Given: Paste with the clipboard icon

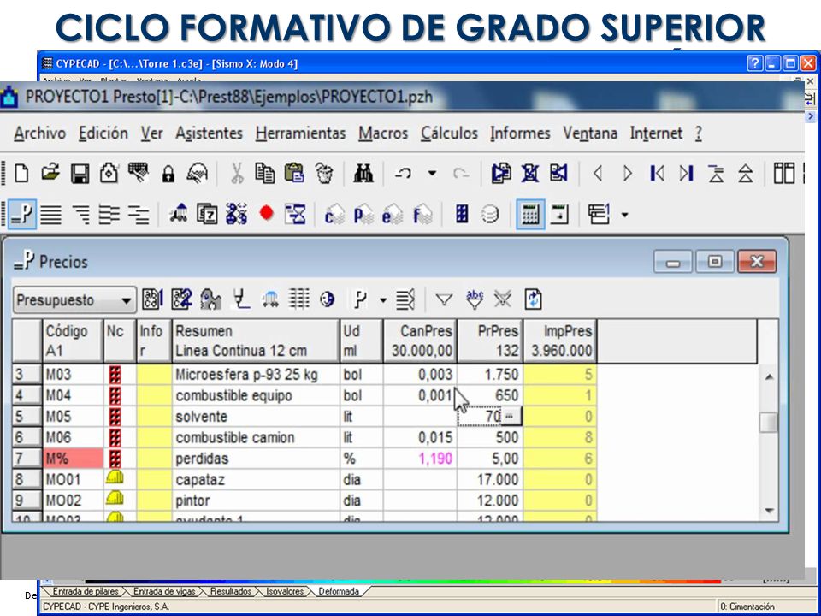Looking at the screenshot, I should [x=294, y=173].
